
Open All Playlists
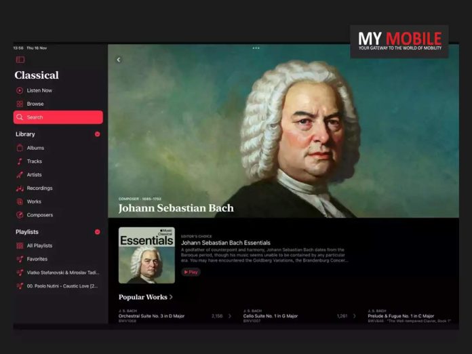click(x=39, y=245)
